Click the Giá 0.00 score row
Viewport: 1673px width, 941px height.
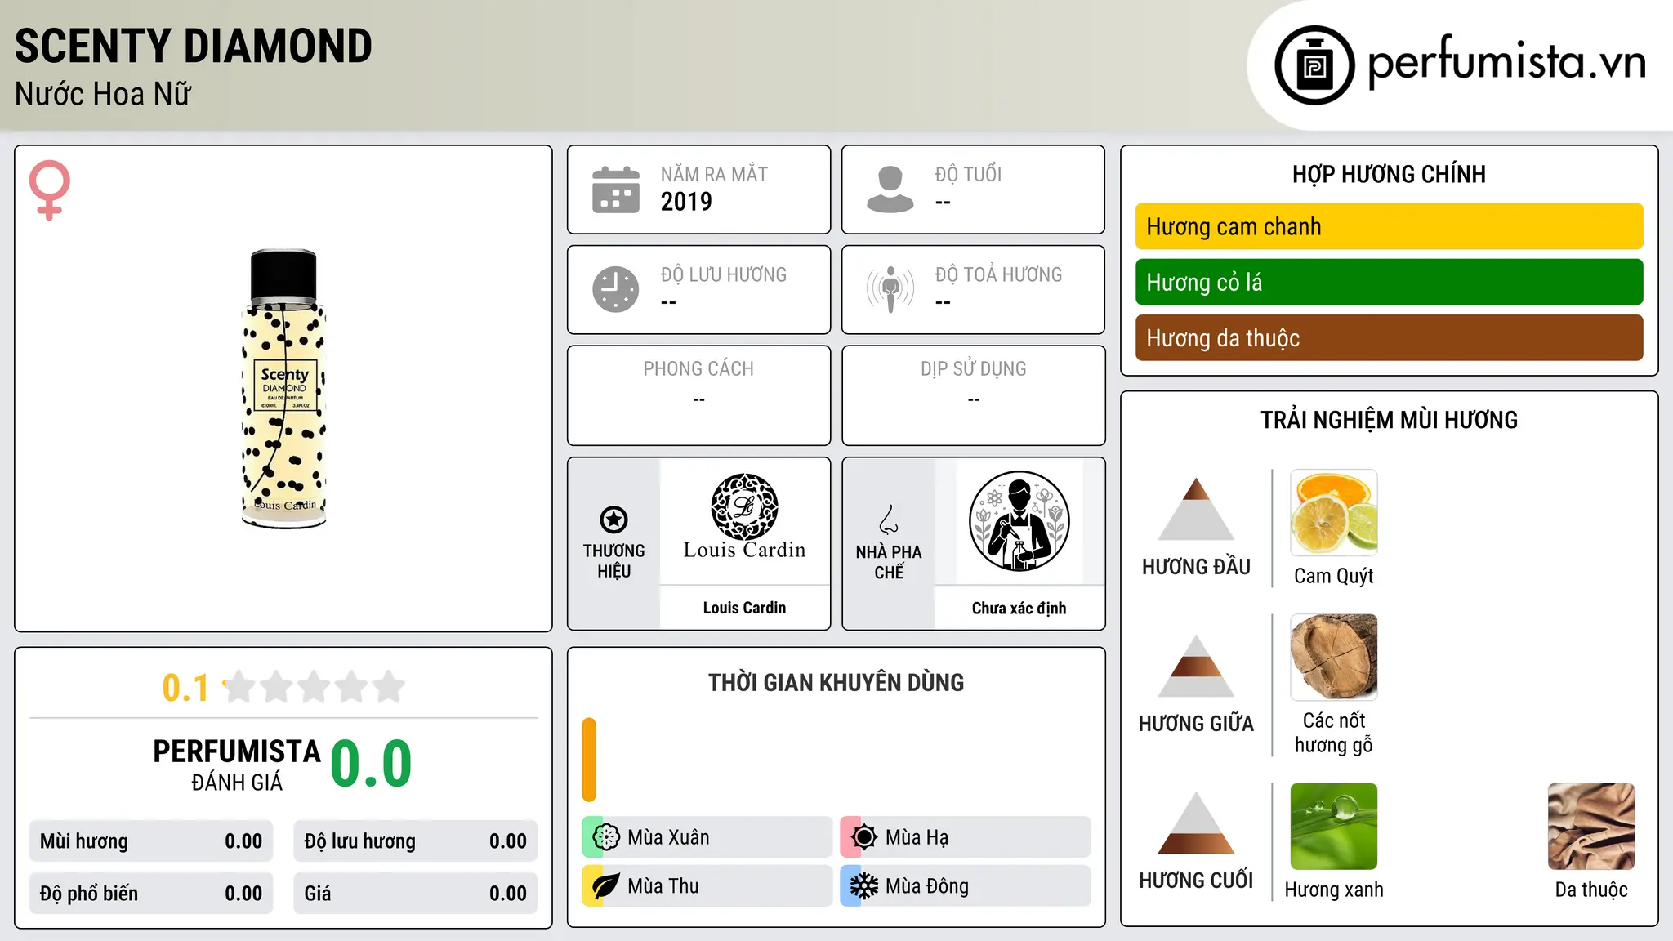click(x=416, y=894)
